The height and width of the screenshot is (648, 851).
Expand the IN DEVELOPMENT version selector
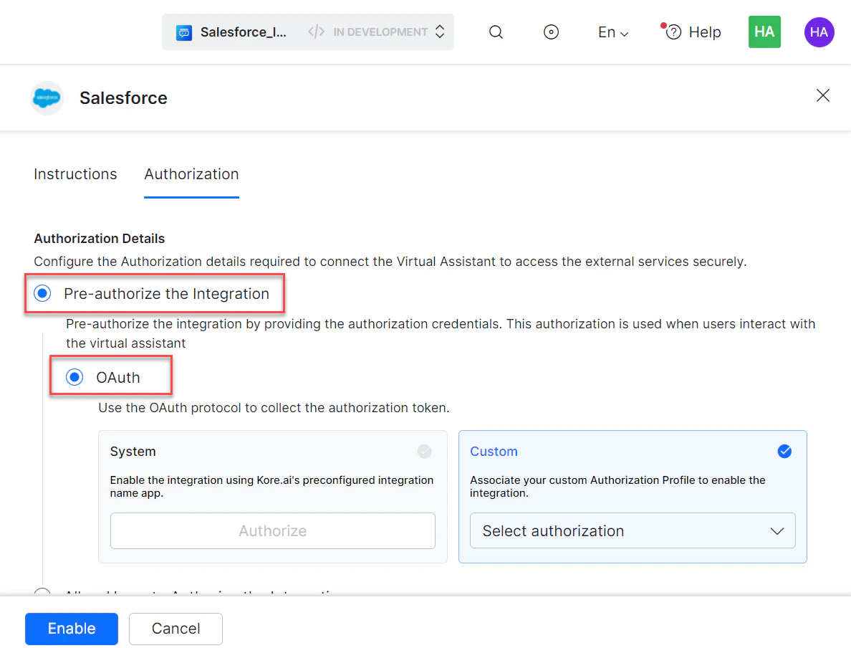(439, 32)
